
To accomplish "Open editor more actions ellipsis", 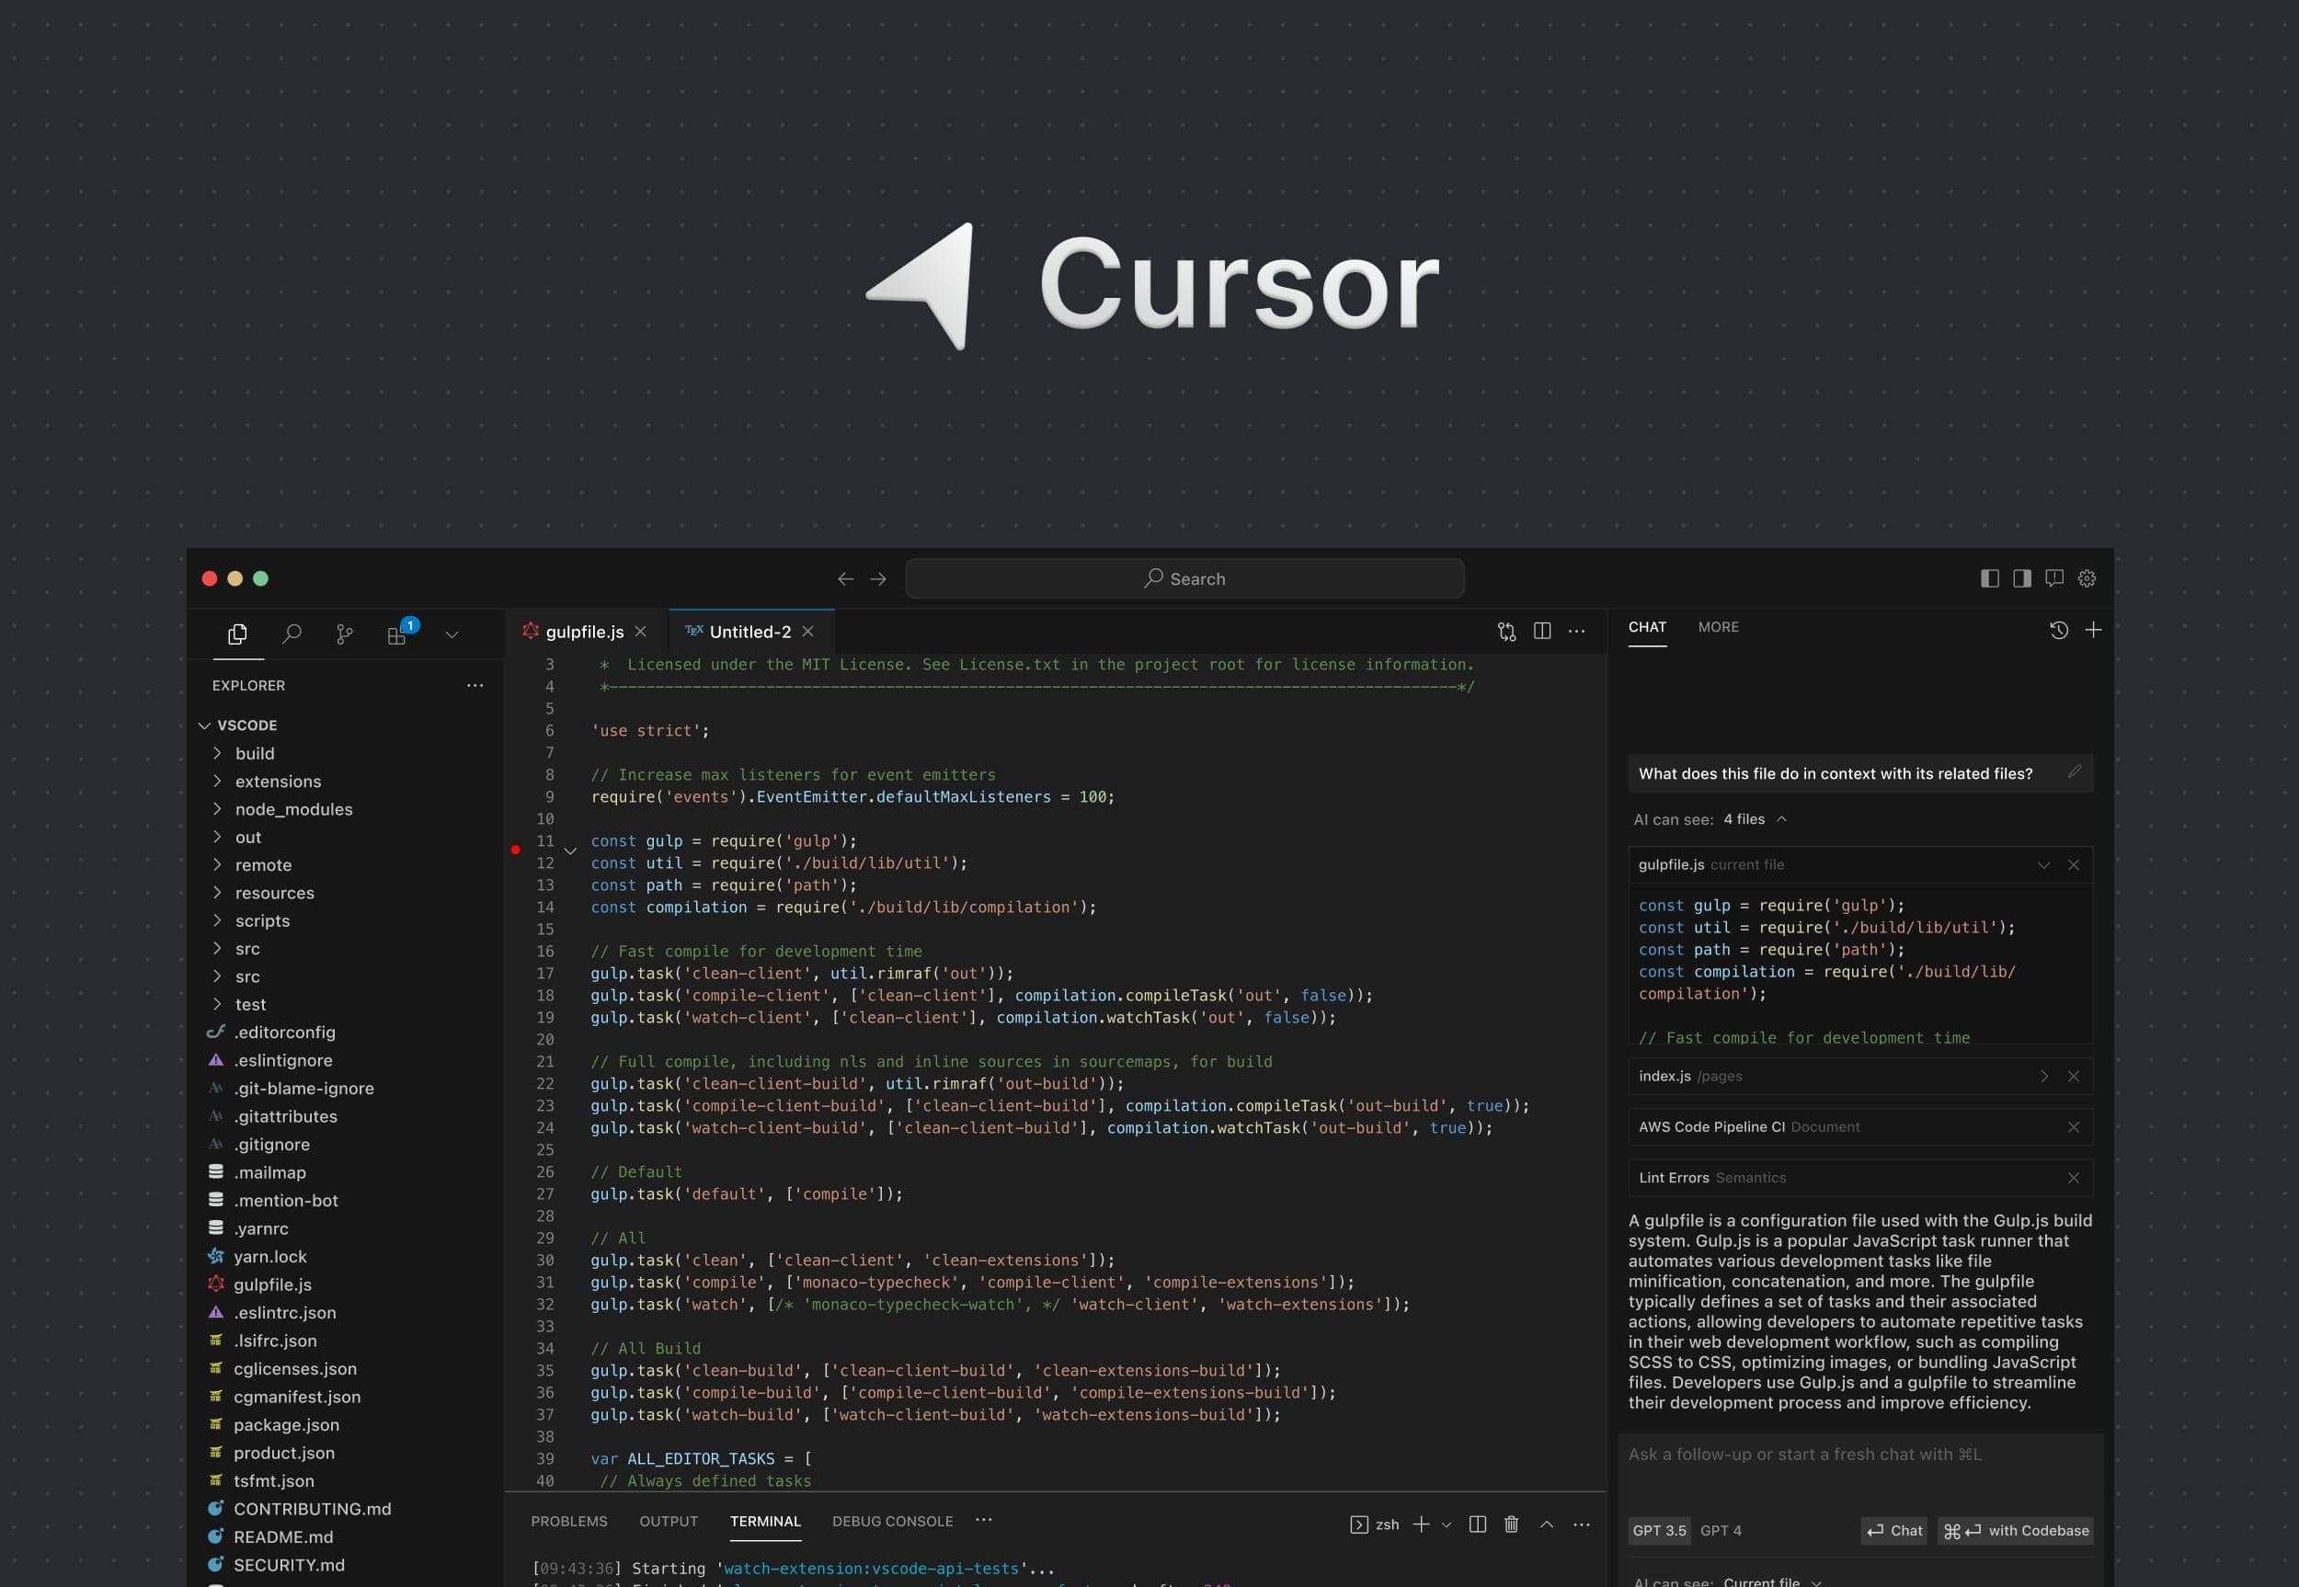I will click(1577, 632).
